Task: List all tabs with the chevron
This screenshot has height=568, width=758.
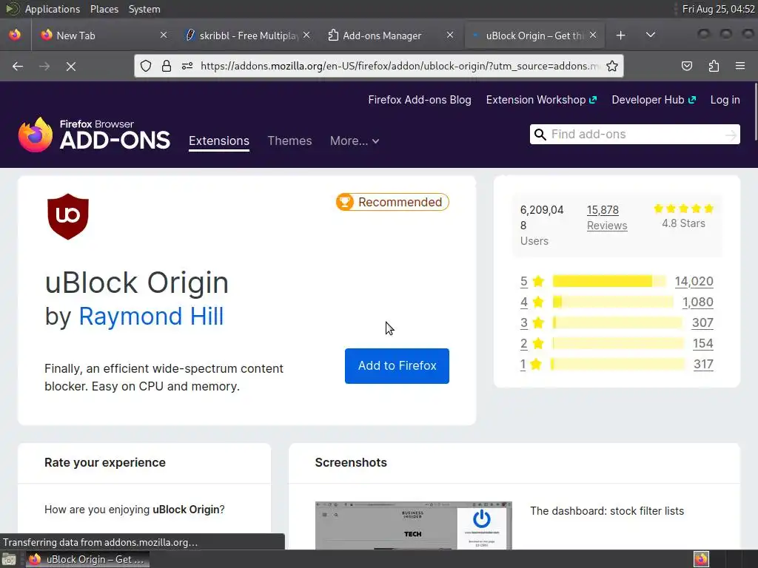Action: [x=651, y=35]
